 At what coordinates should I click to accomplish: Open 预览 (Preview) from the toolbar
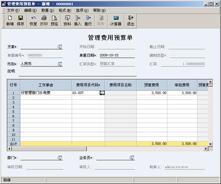(54, 21)
